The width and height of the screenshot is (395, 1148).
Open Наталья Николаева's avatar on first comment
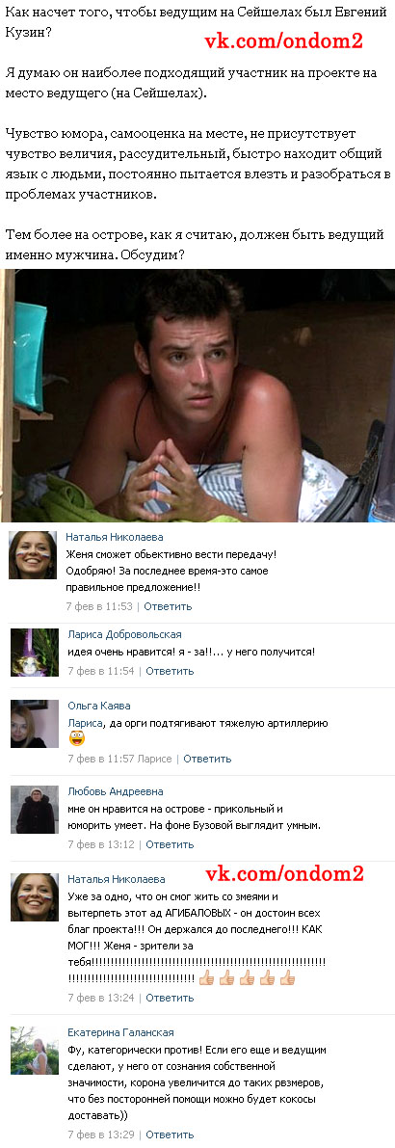coord(33,555)
